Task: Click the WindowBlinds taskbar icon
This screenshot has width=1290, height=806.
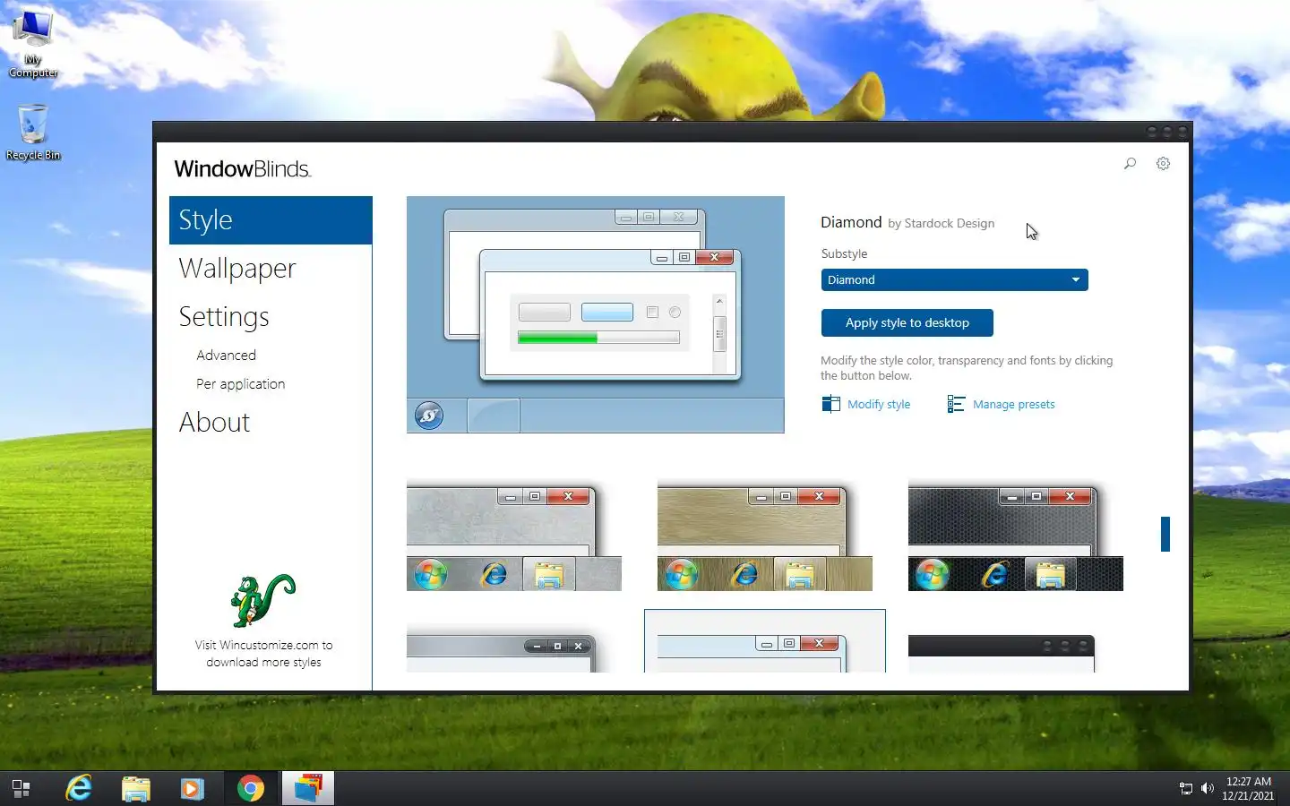Action: (307, 788)
